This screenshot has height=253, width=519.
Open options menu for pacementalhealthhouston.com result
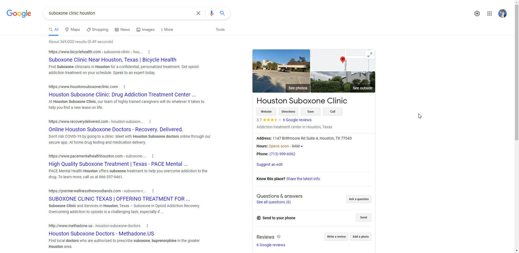153,156
